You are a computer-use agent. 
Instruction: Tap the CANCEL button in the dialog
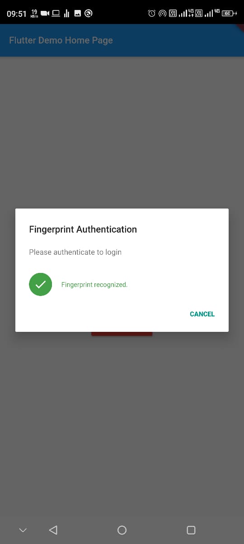tap(202, 314)
